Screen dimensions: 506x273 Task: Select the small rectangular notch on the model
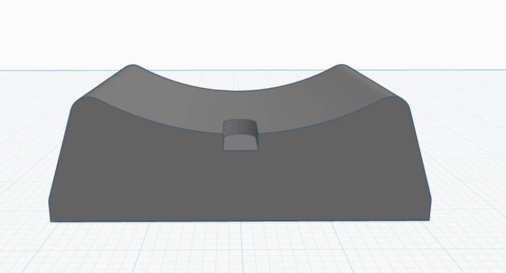[241, 135]
